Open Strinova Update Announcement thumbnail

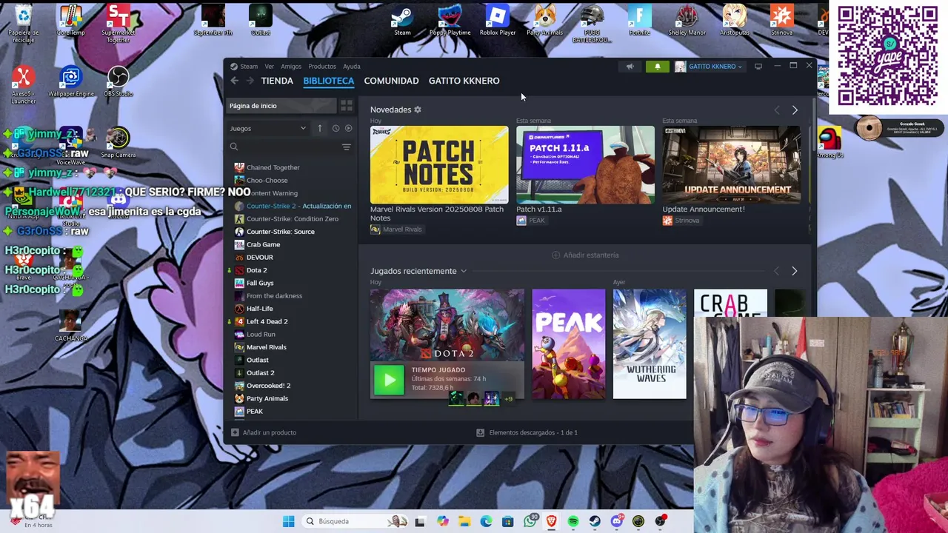pyautogui.click(x=731, y=164)
